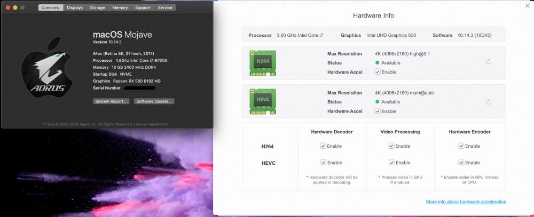Refresh the H264 status
The height and width of the screenshot is (217, 534).
pos(488,62)
